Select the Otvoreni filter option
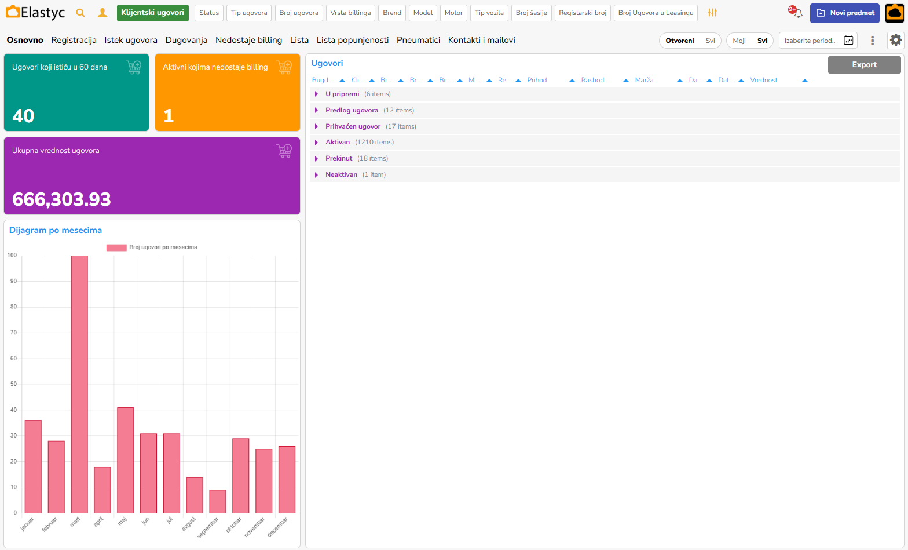Image resolution: width=908 pixels, height=550 pixels. click(680, 41)
